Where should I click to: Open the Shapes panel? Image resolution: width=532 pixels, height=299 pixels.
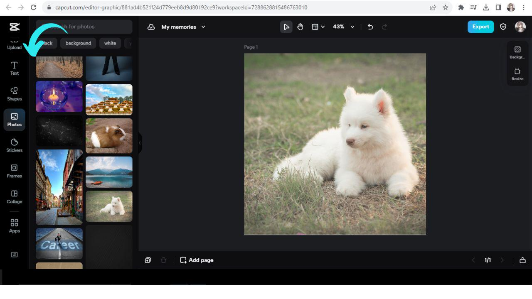[14, 94]
